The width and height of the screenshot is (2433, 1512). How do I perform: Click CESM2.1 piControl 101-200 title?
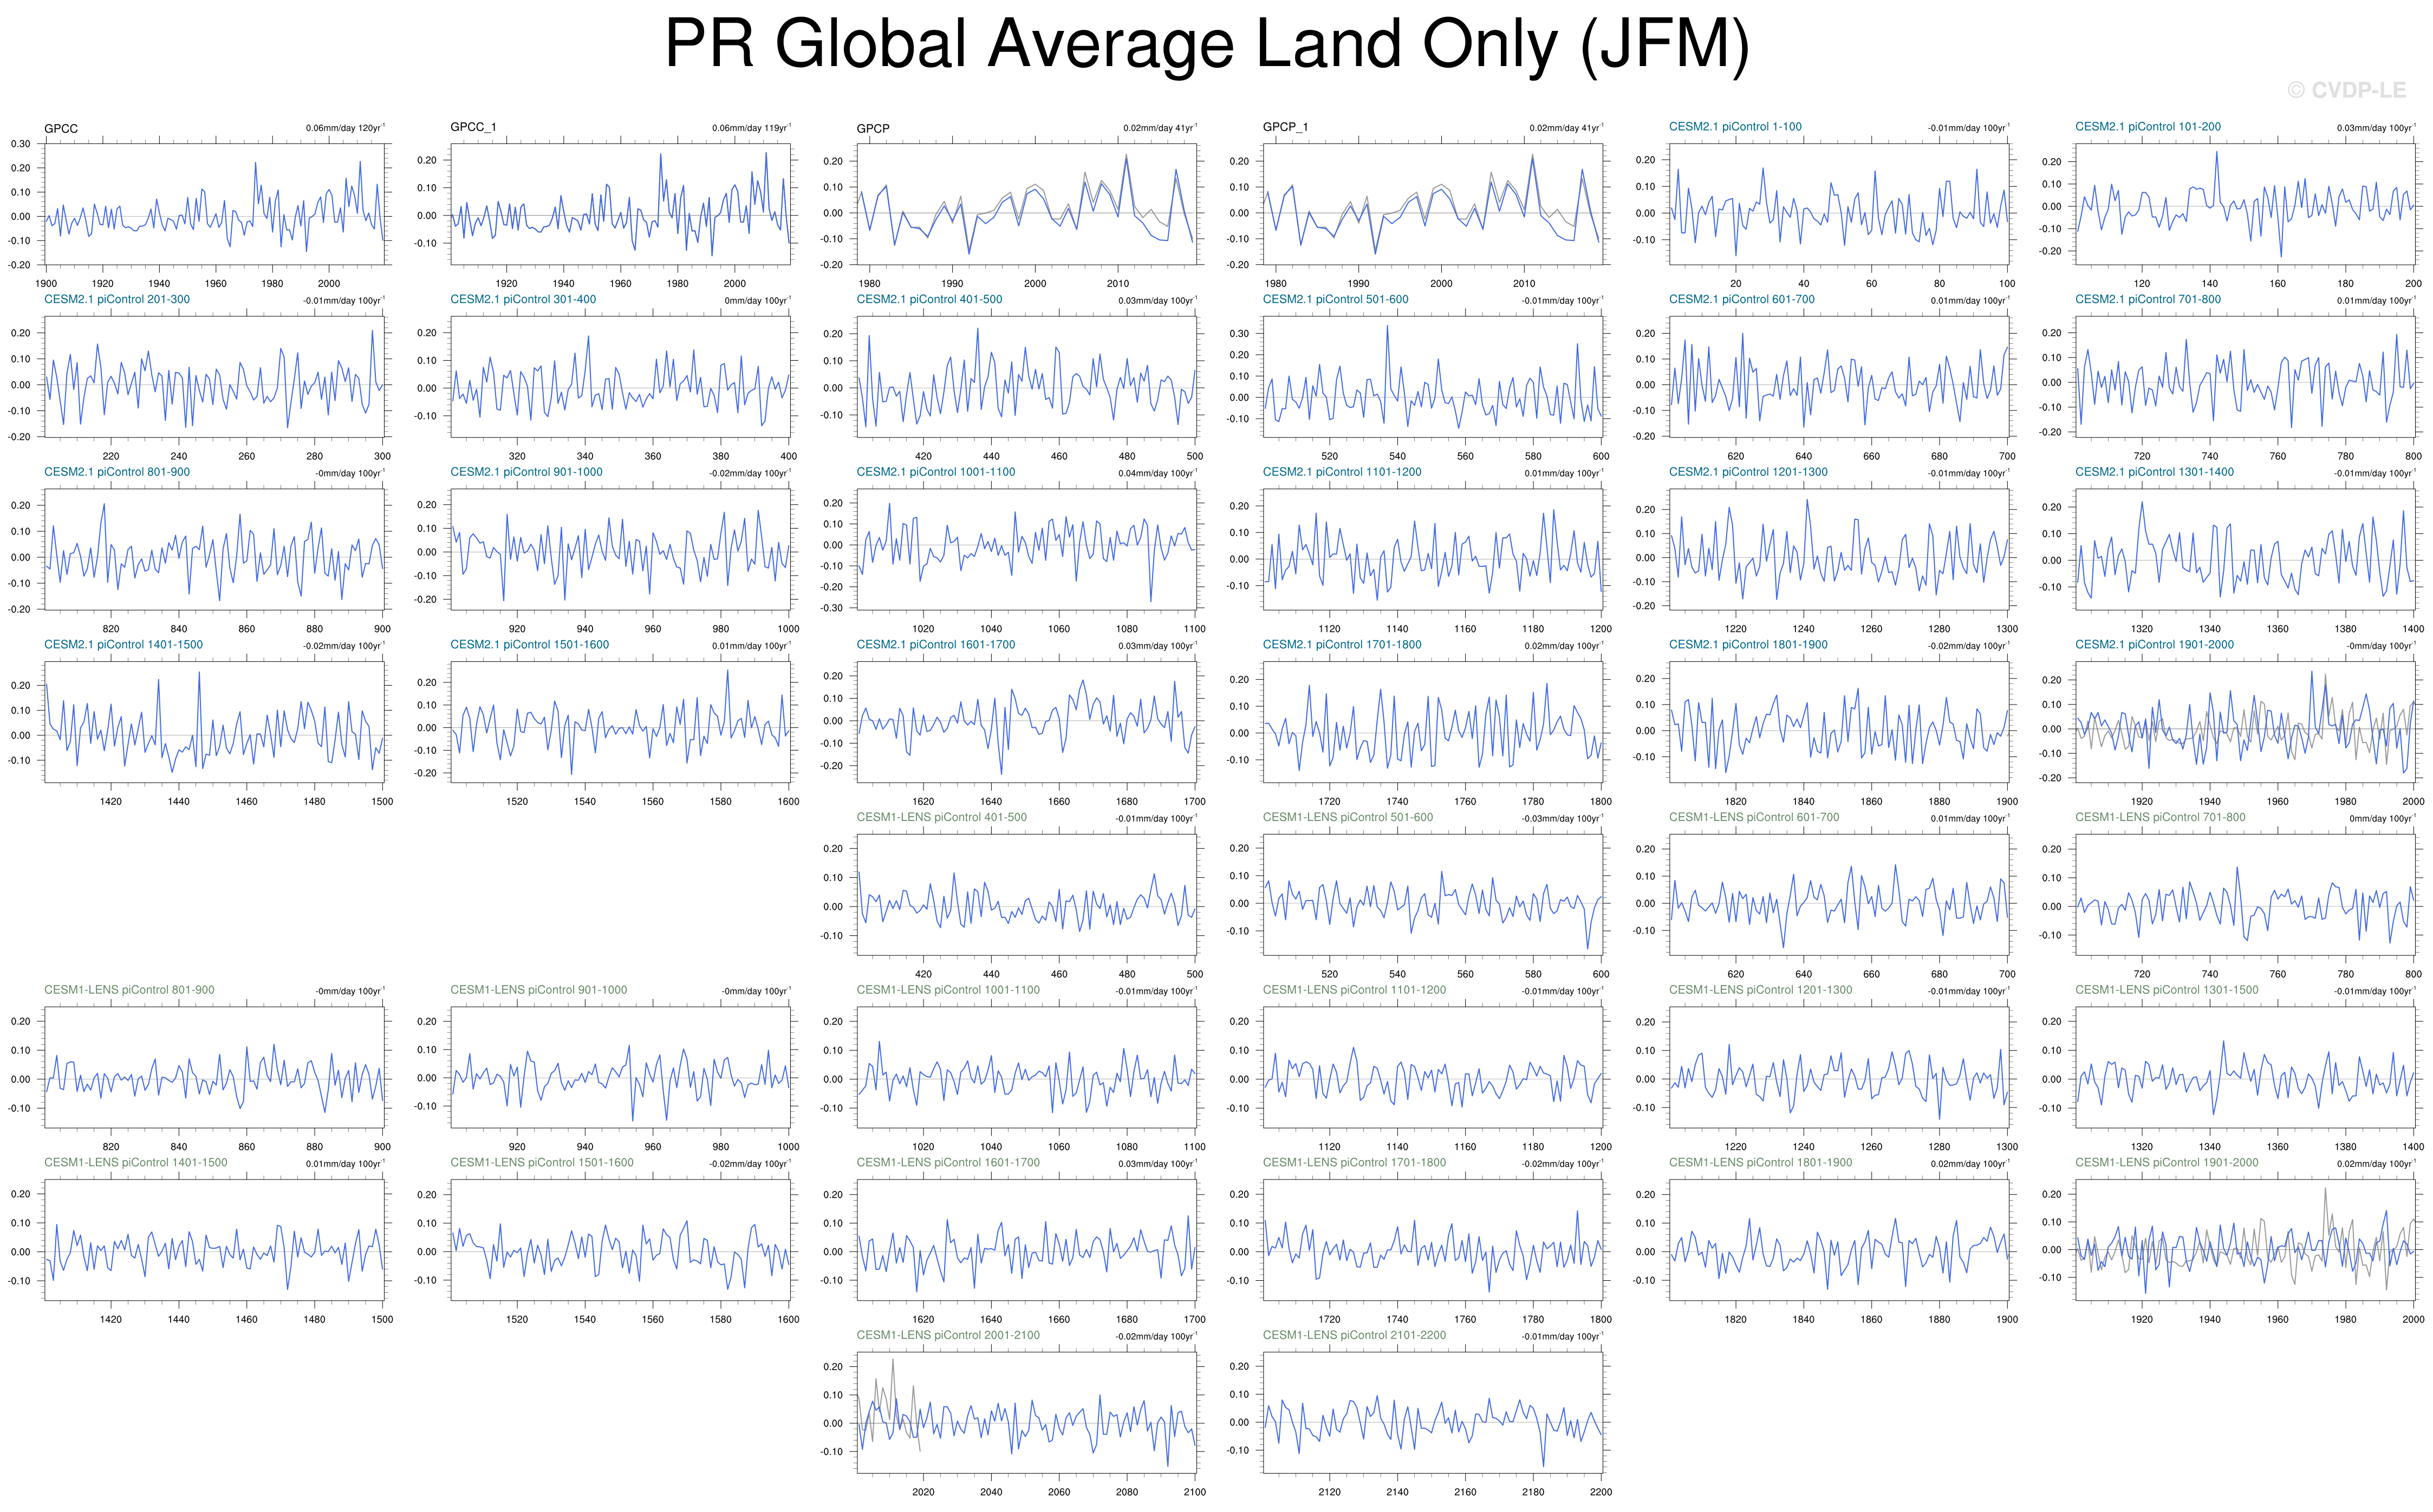click(x=2147, y=127)
